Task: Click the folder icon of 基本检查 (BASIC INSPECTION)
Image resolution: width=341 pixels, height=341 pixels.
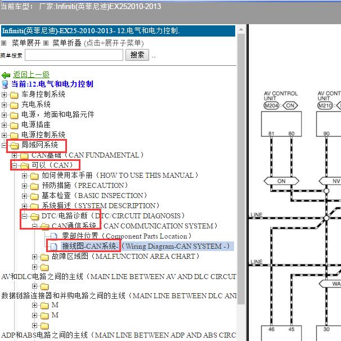Action: [34, 196]
